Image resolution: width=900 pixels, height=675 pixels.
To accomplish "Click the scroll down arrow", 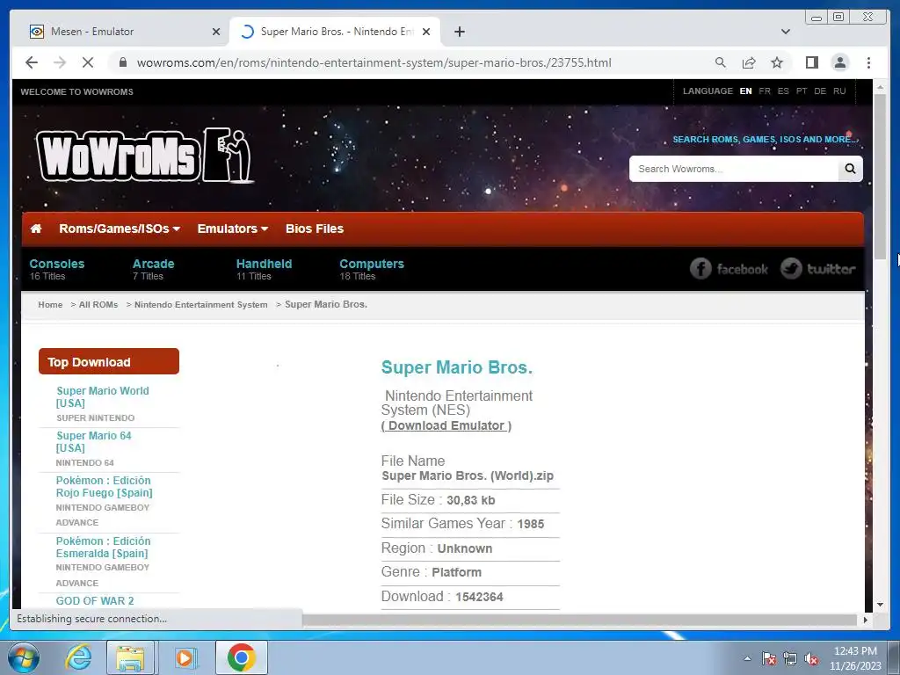I will point(880,605).
